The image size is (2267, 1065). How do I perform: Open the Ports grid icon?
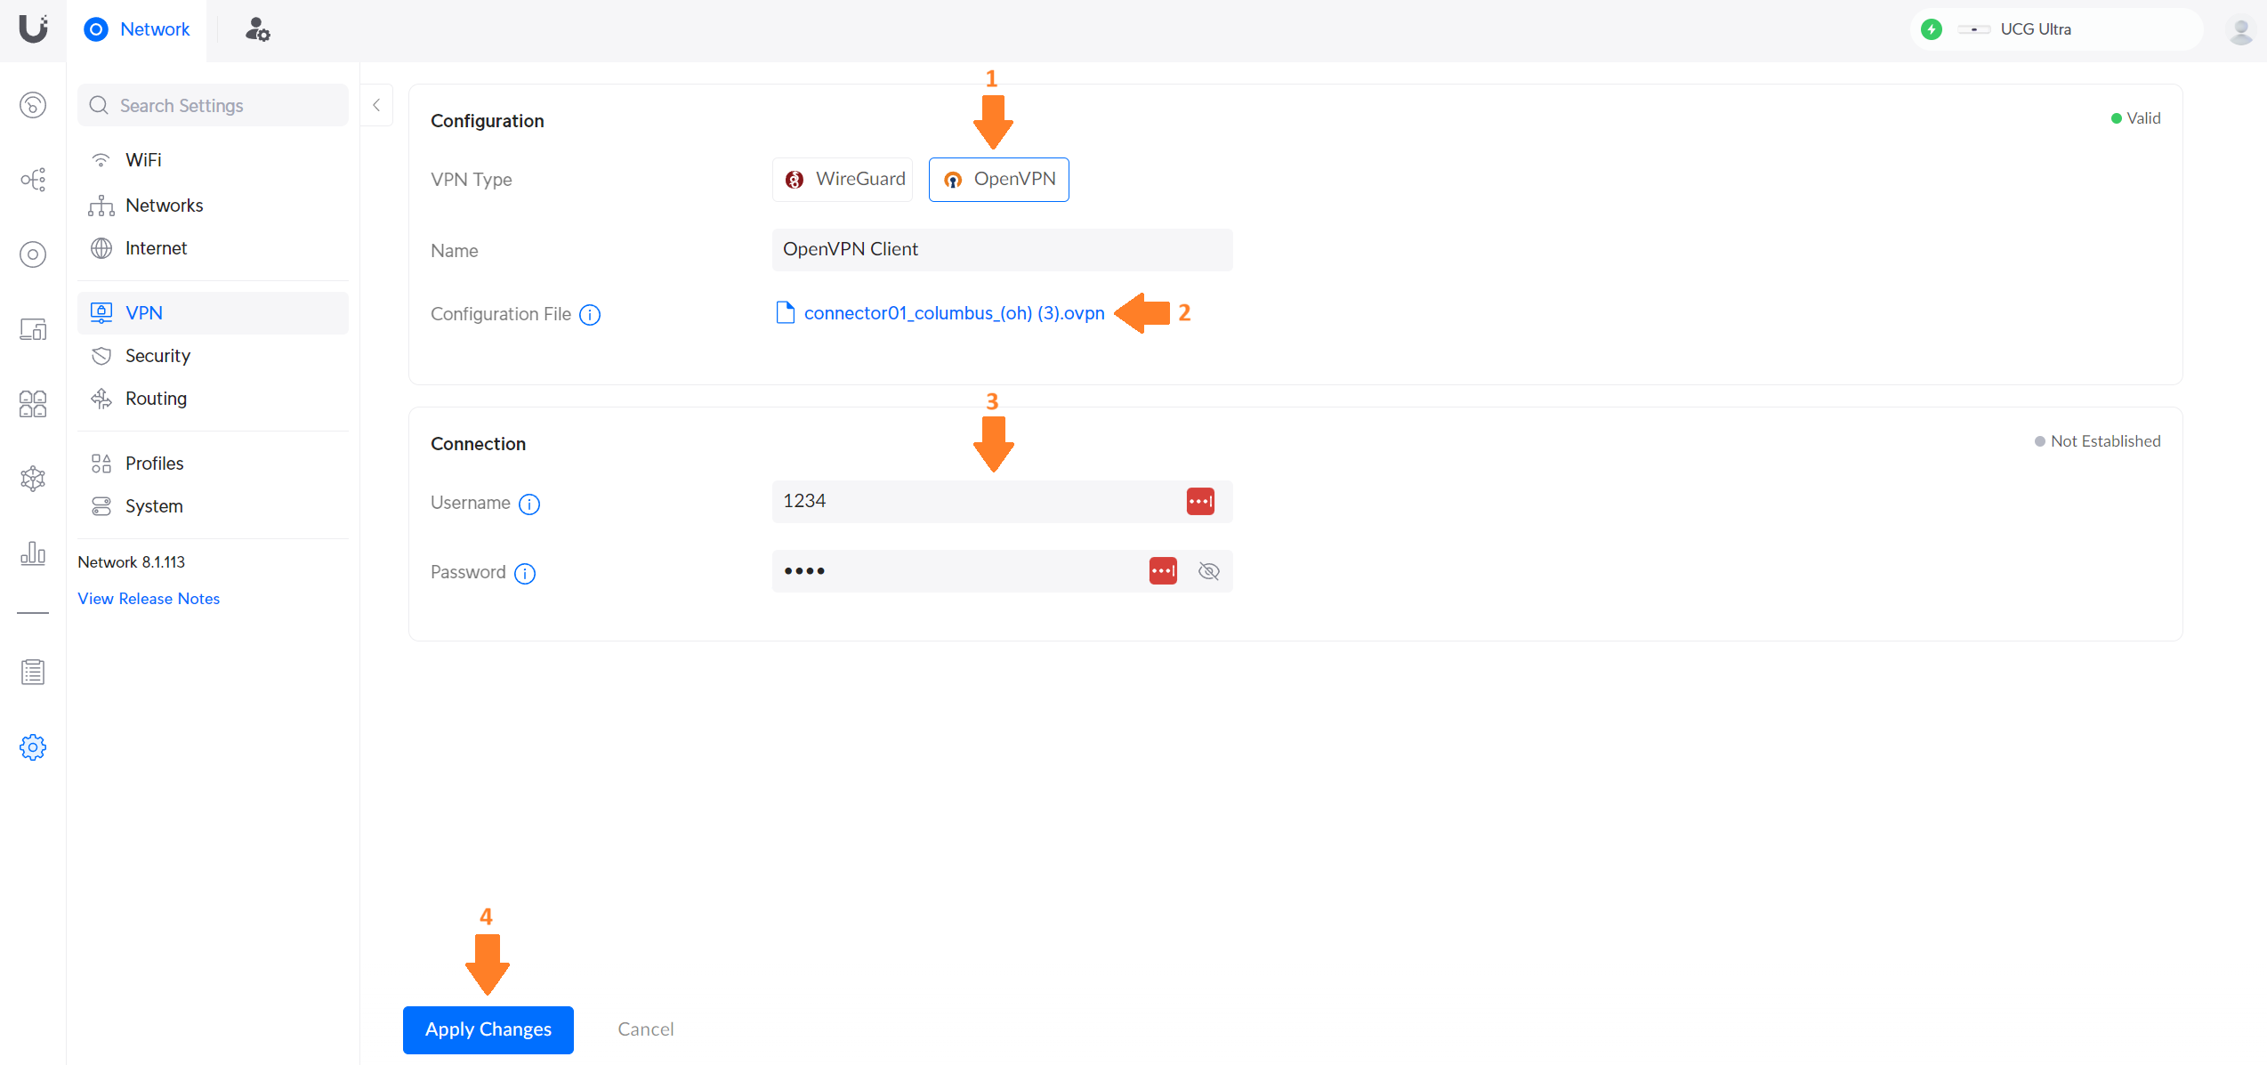[33, 404]
